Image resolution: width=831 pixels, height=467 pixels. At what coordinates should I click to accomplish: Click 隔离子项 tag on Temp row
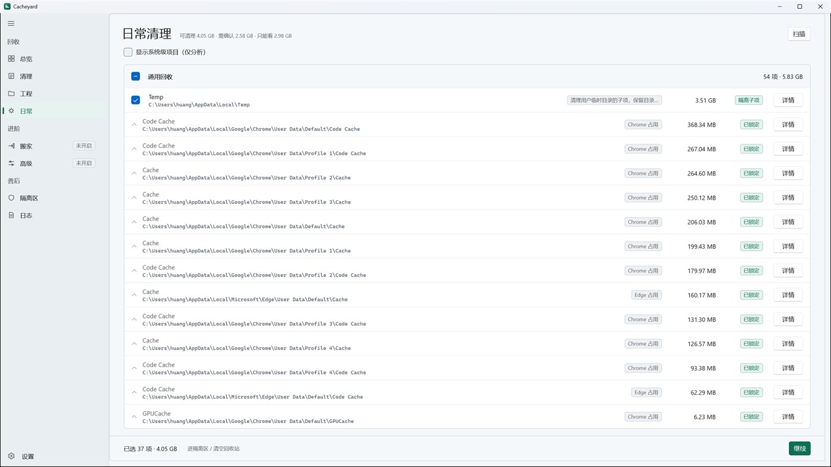click(x=748, y=100)
